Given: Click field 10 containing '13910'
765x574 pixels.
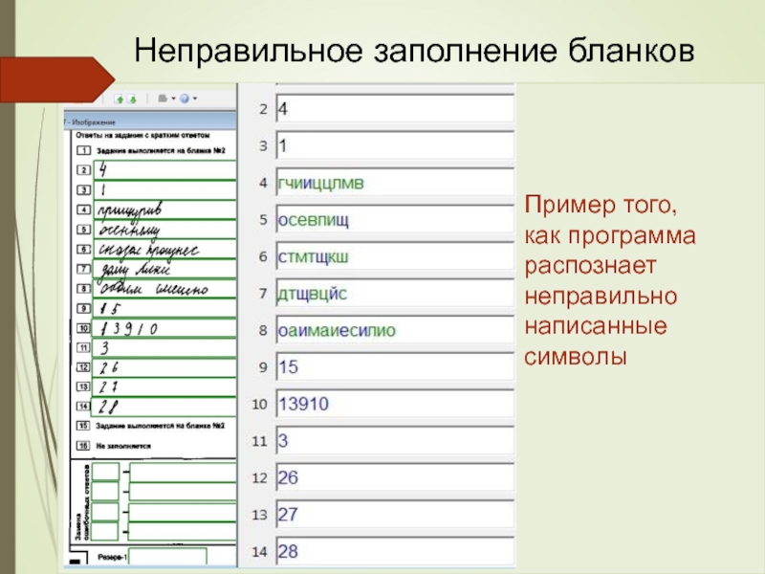Looking at the screenshot, I should point(395,404).
